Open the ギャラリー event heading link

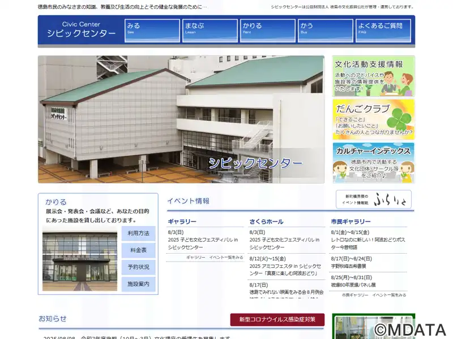(182, 221)
